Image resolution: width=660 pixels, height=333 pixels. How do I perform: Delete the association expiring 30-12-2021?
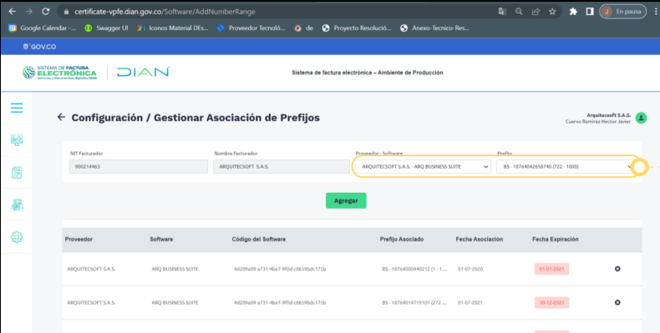coord(617,302)
